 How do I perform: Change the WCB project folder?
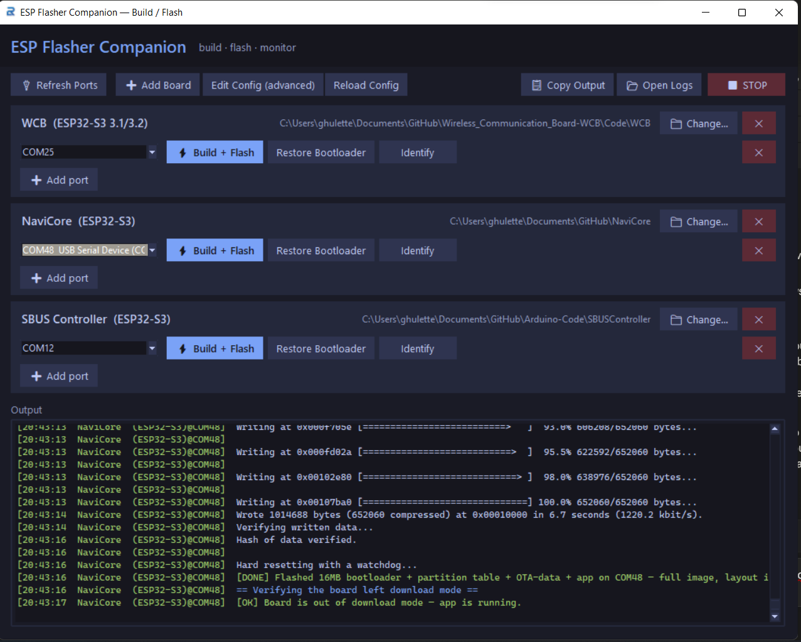point(699,123)
